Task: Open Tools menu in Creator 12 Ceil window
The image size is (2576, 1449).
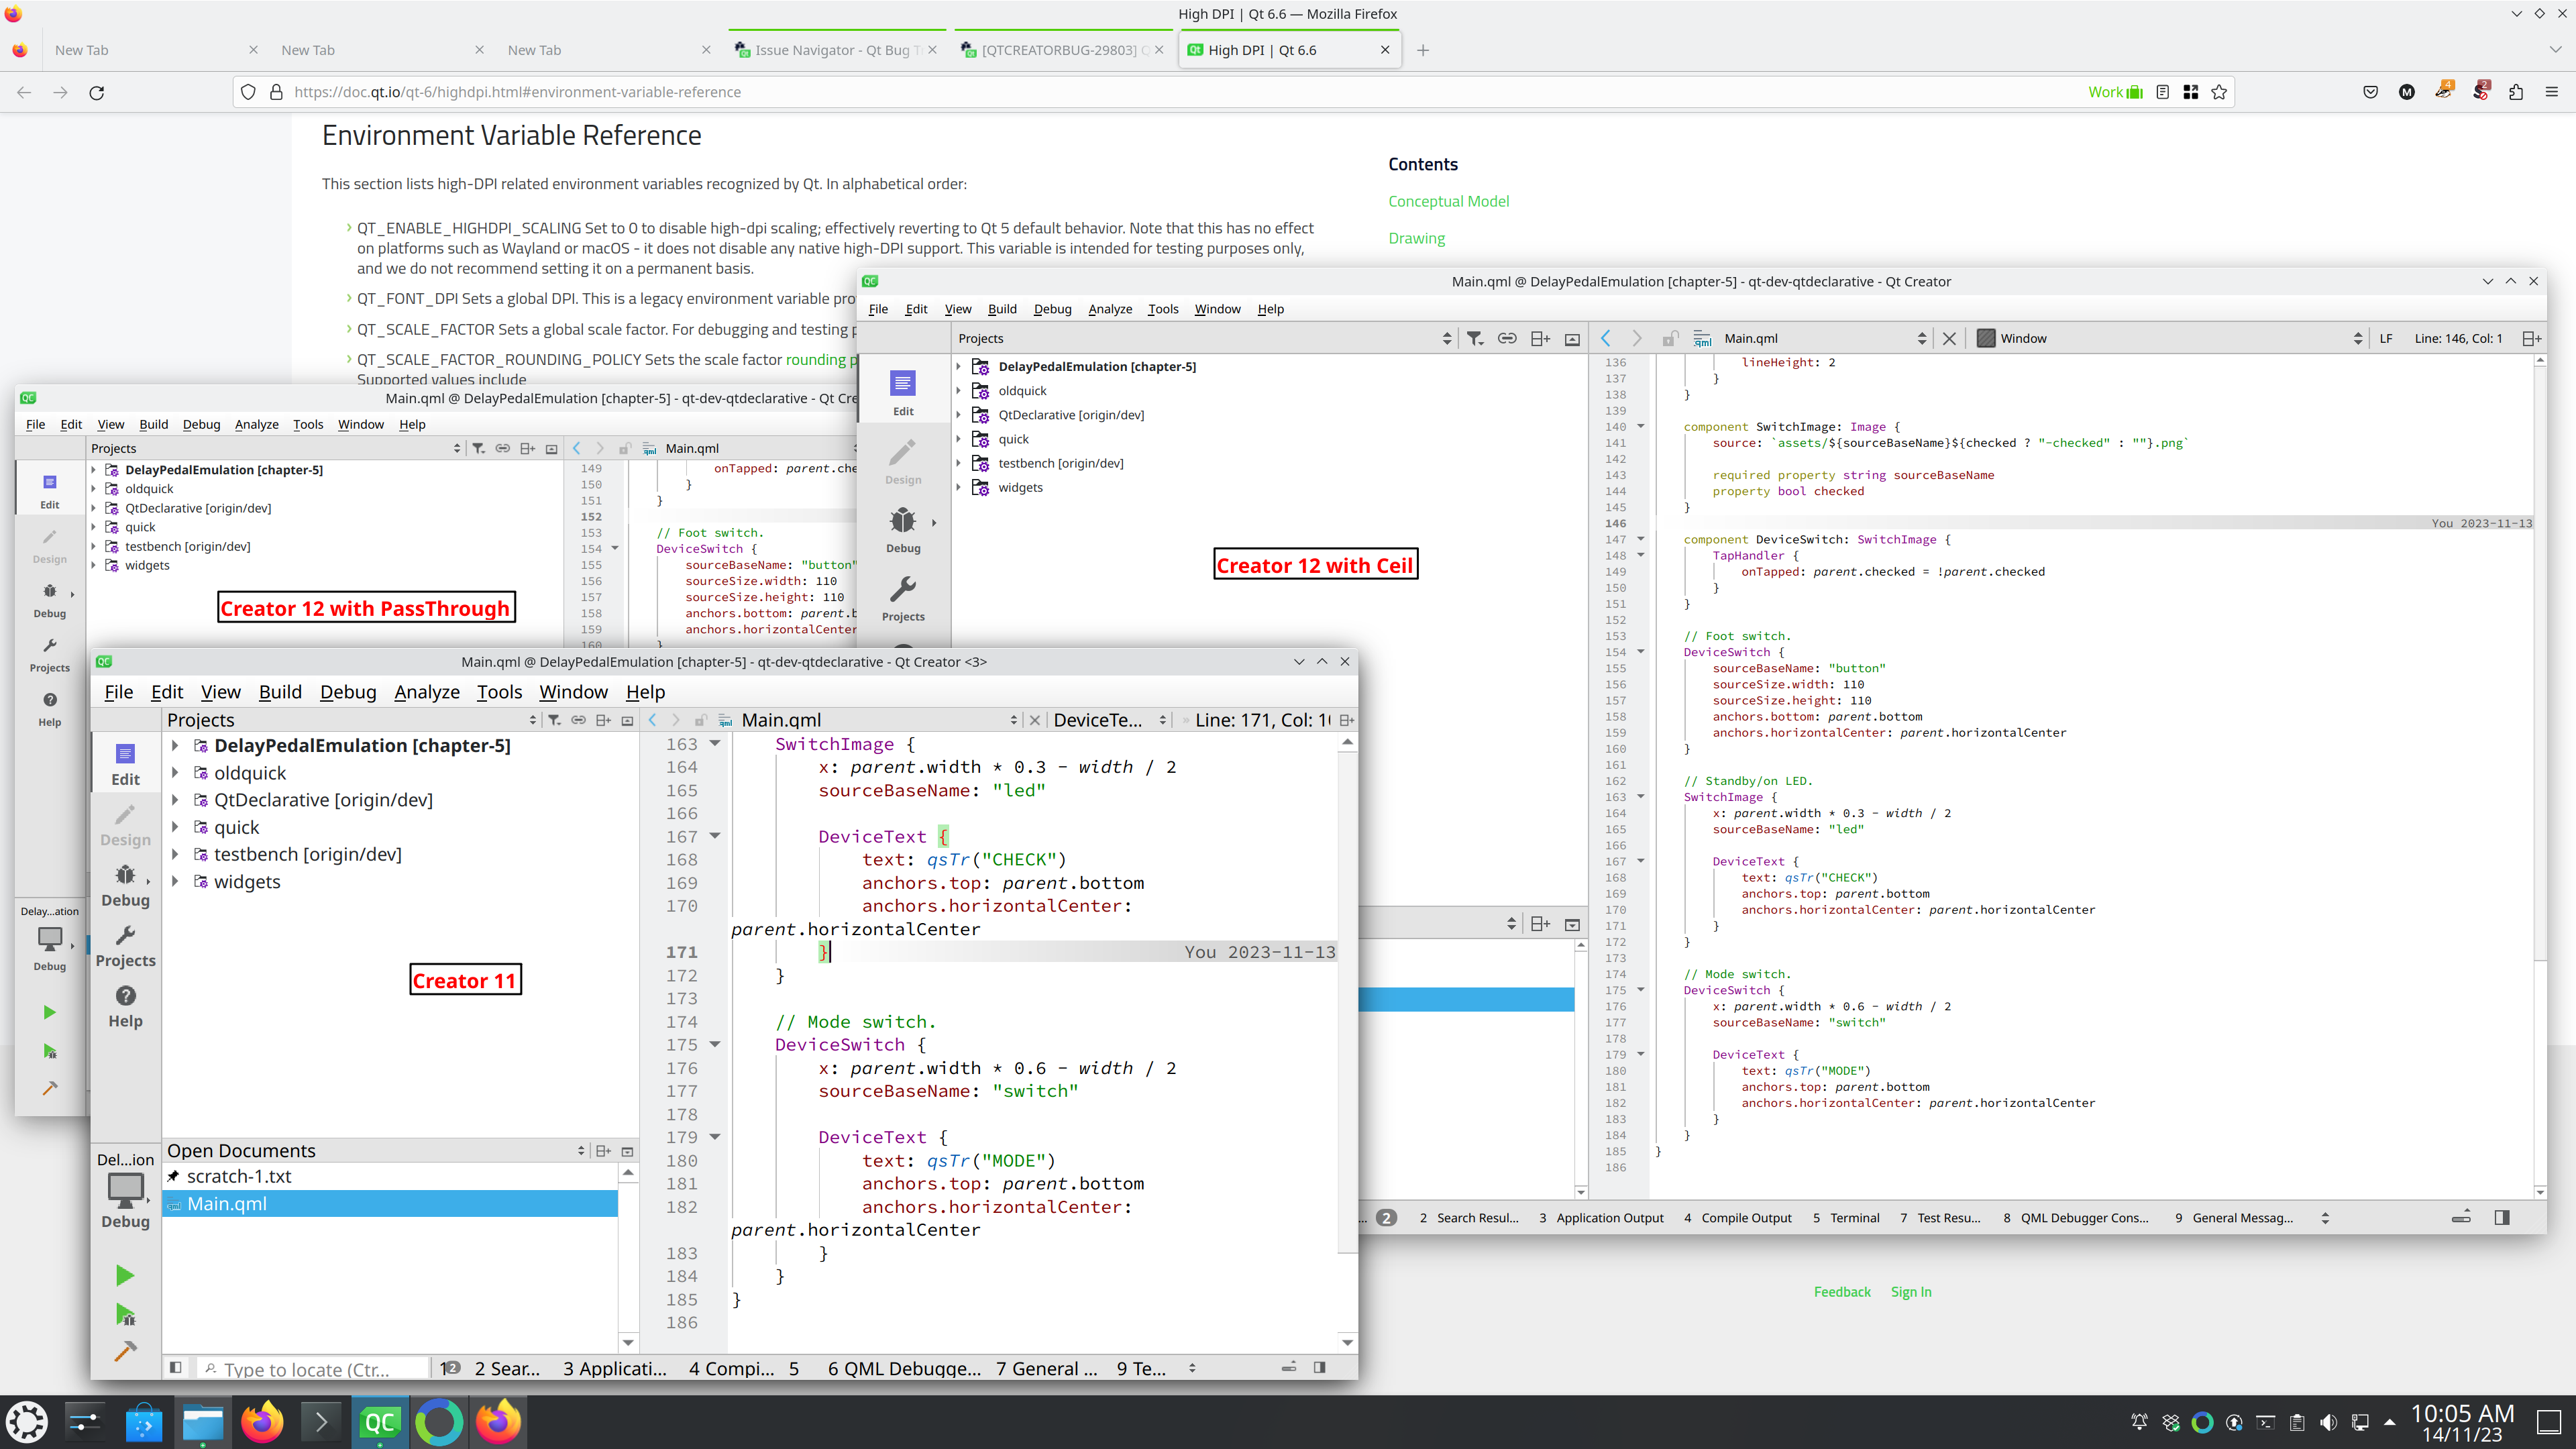Action: point(1163,309)
